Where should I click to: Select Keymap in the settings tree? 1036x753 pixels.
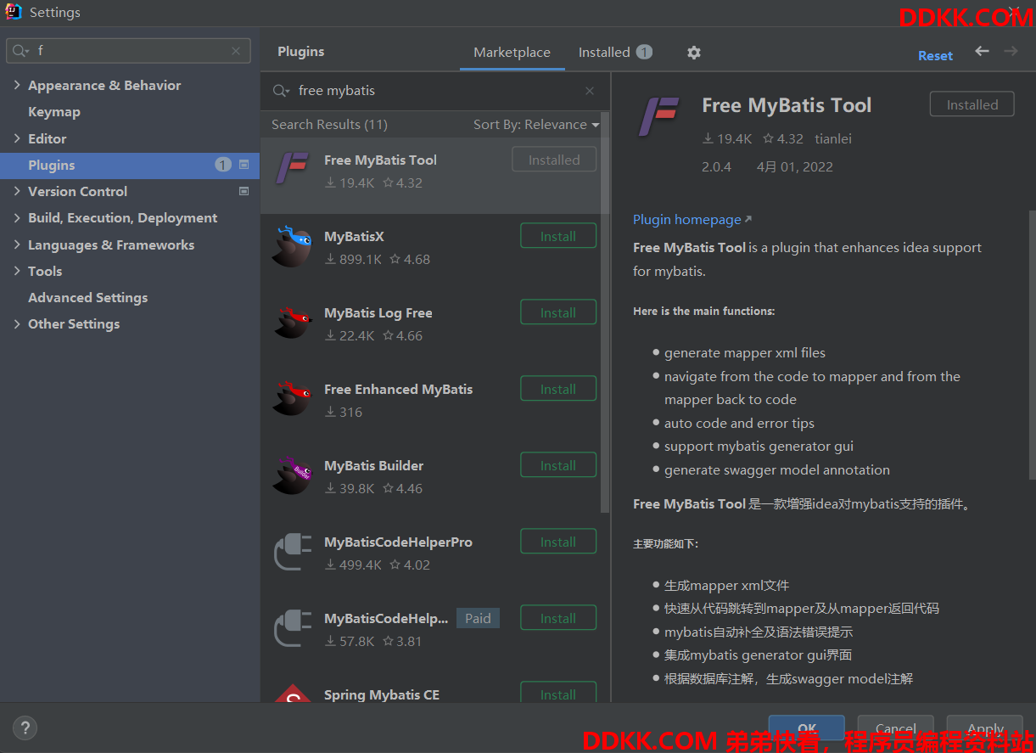coord(54,112)
